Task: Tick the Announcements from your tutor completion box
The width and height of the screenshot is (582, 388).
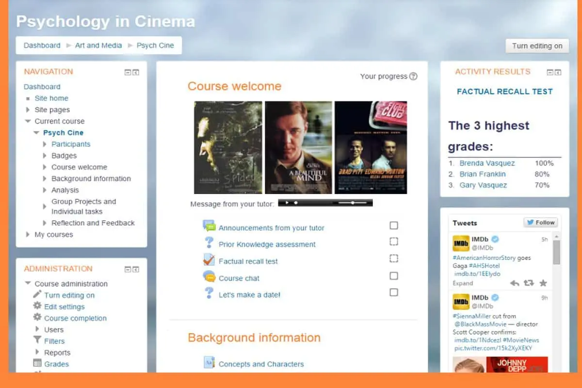Action: tap(394, 226)
